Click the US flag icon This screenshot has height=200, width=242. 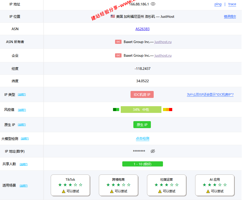coord(113,16)
